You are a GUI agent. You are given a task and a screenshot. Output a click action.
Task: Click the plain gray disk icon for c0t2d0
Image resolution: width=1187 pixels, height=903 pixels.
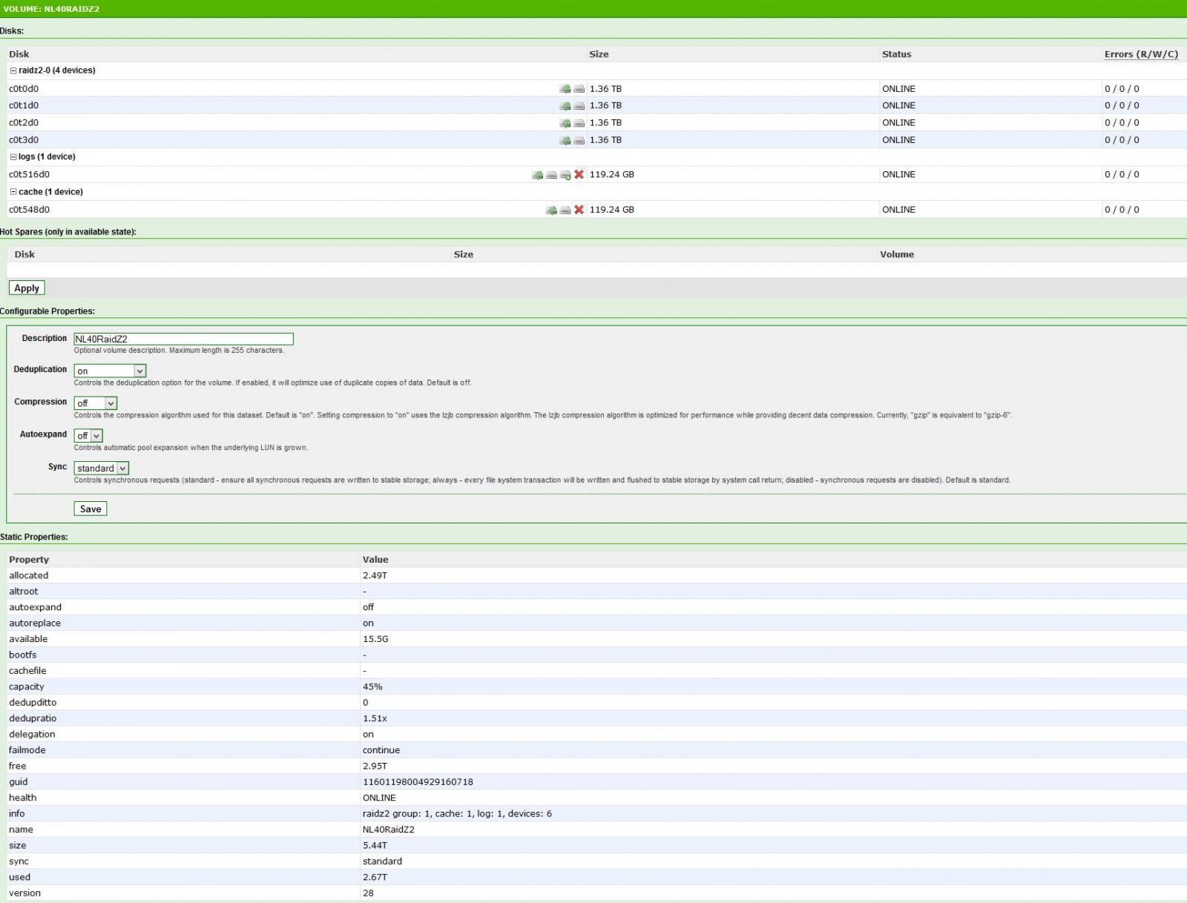coord(579,123)
